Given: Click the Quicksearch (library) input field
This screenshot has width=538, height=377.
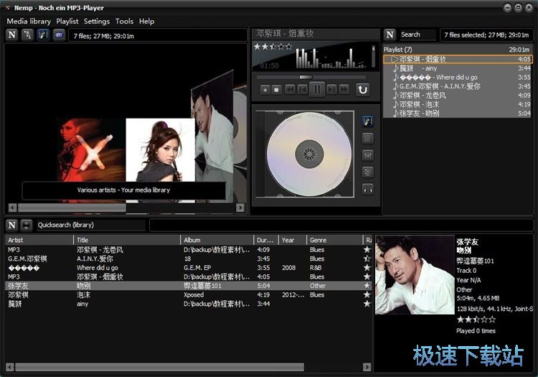Looking at the screenshot, I should (91, 225).
